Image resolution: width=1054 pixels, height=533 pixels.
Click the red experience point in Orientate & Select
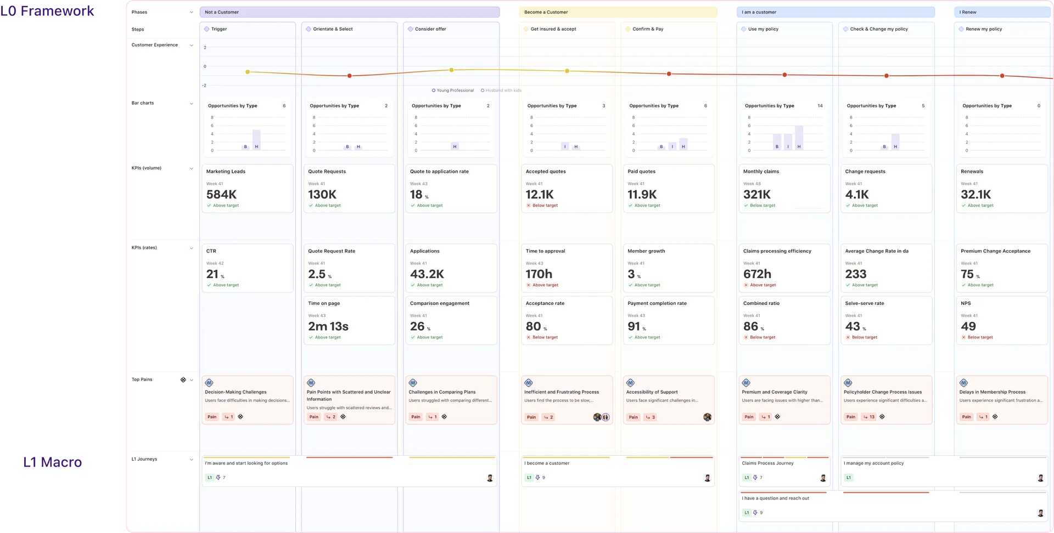click(x=350, y=76)
